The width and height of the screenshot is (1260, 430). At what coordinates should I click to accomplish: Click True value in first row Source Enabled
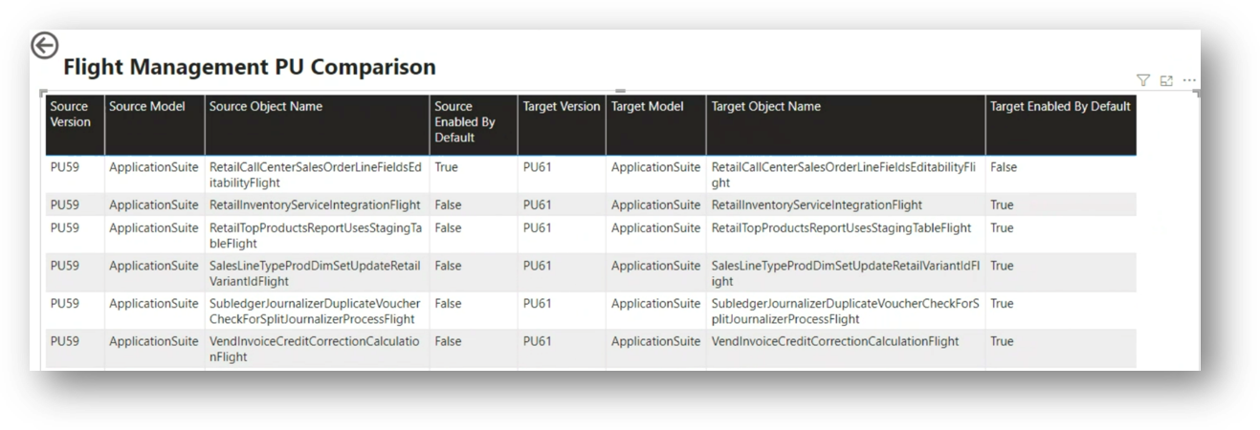coord(446,168)
